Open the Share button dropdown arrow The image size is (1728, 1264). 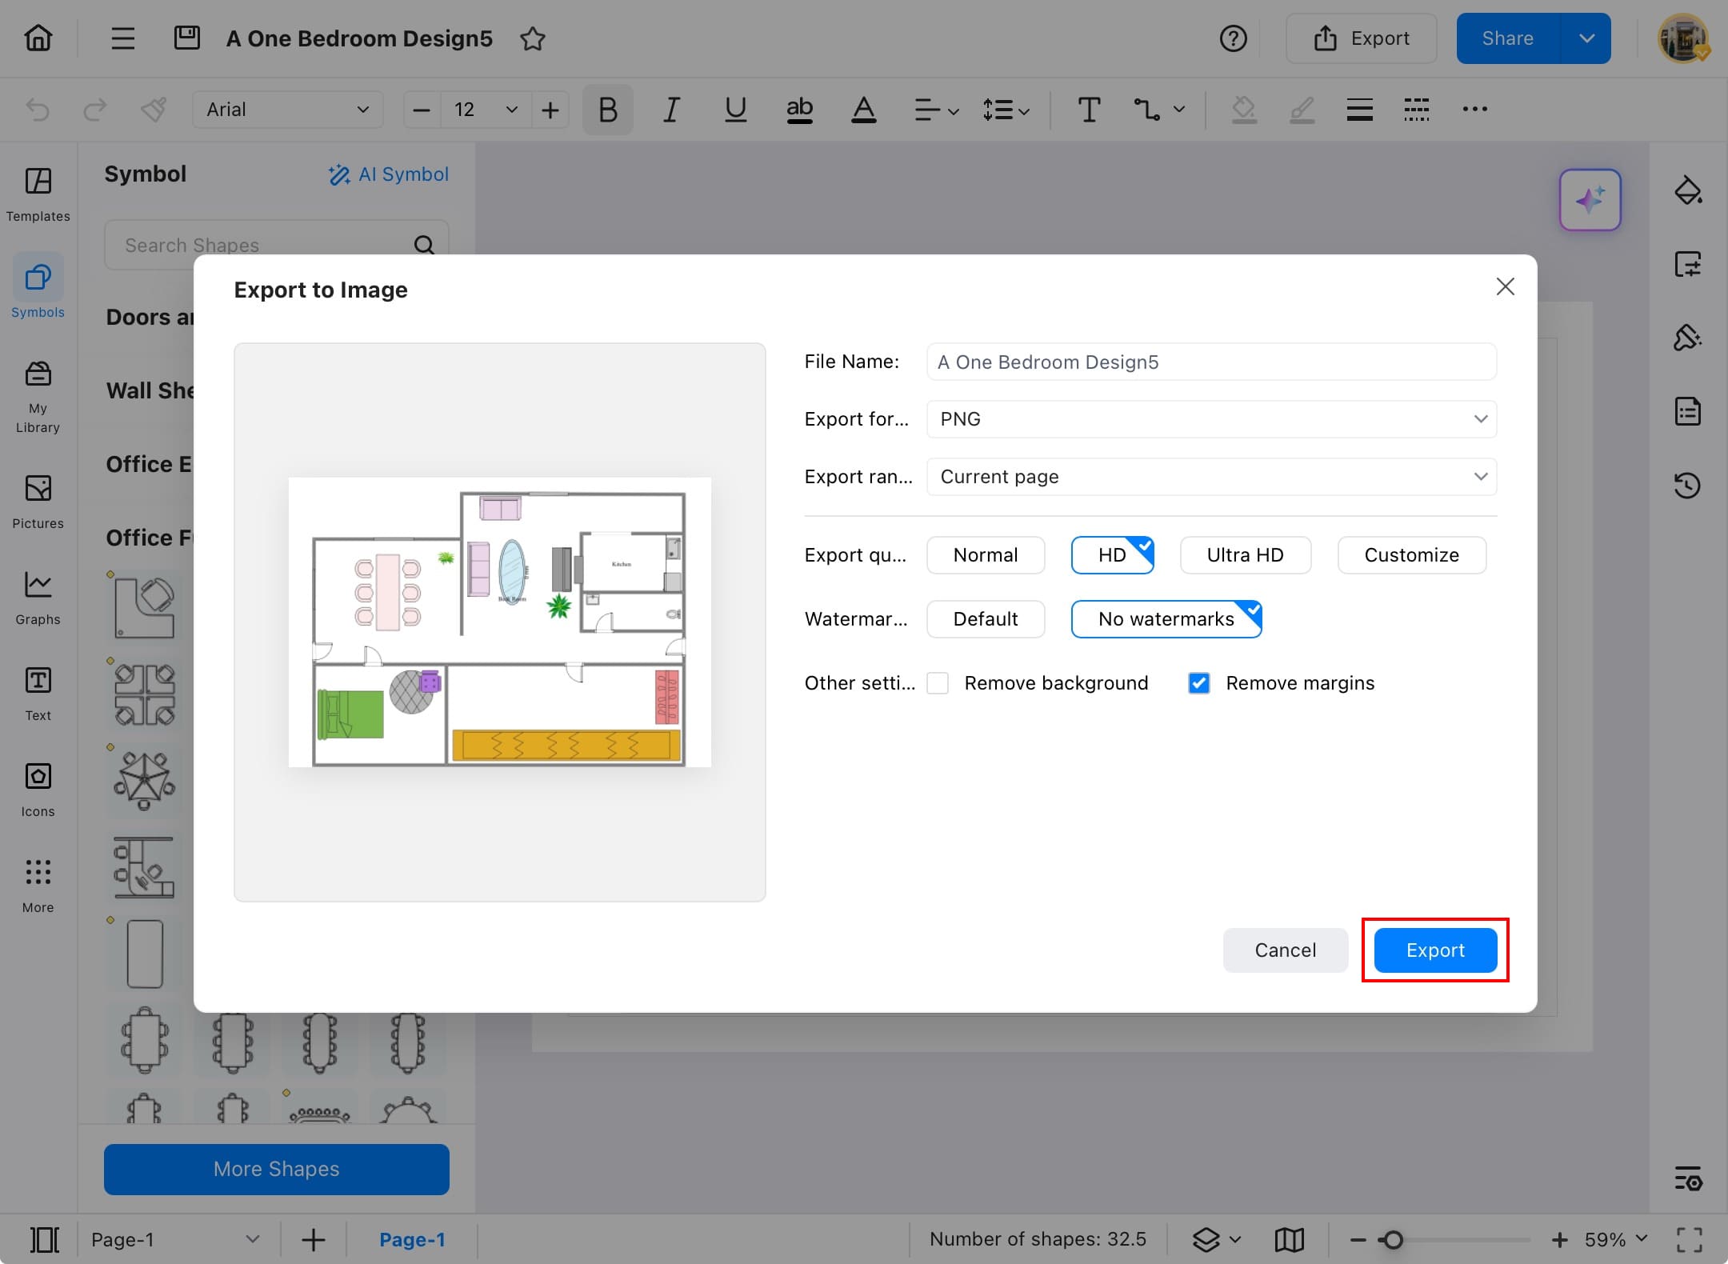click(1586, 38)
